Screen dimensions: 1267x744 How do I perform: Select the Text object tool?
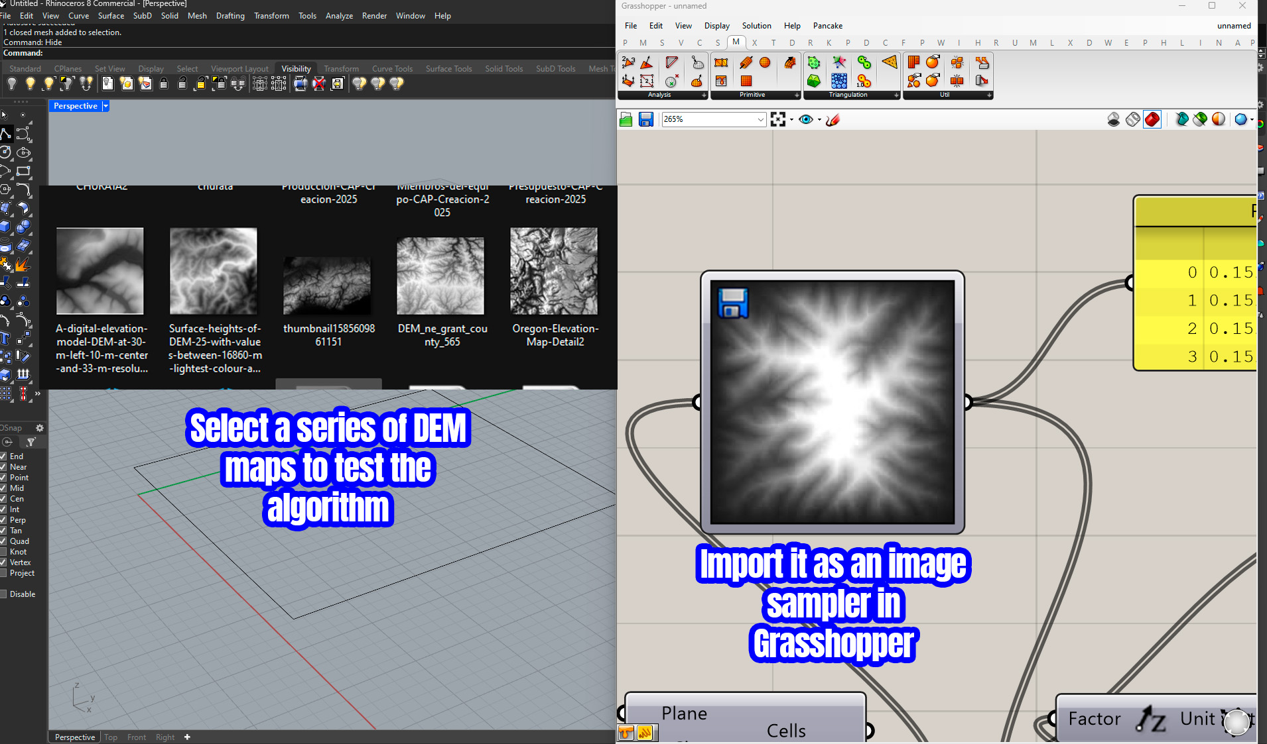(x=5, y=338)
